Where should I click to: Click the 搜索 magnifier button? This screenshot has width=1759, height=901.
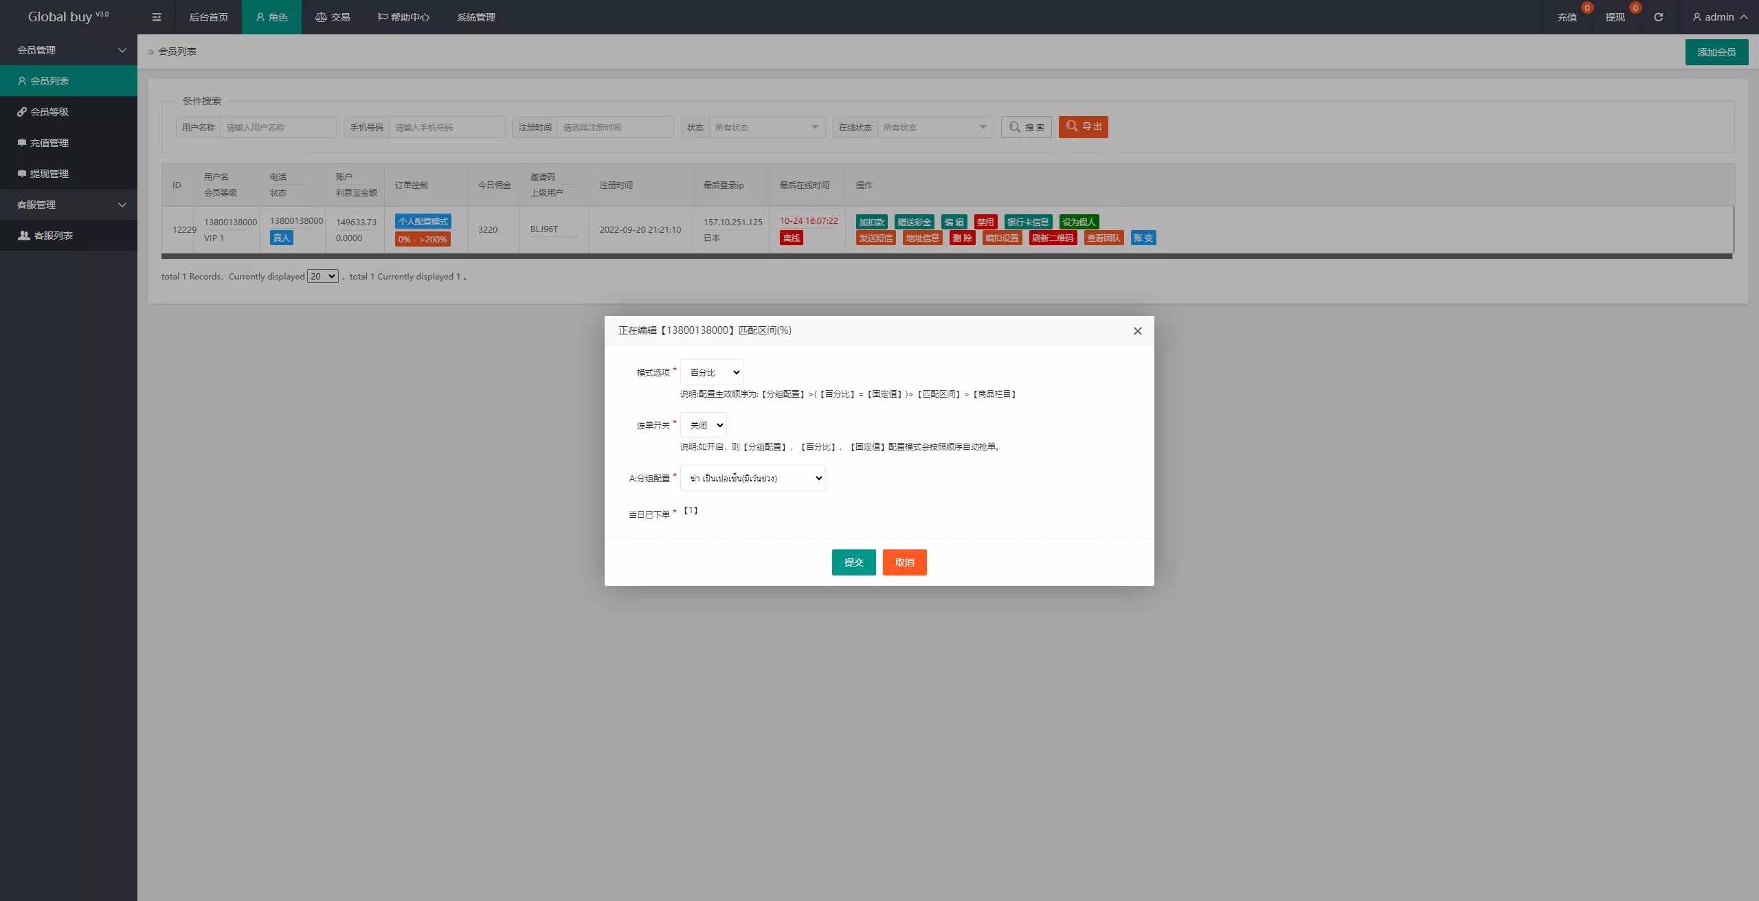click(1027, 127)
